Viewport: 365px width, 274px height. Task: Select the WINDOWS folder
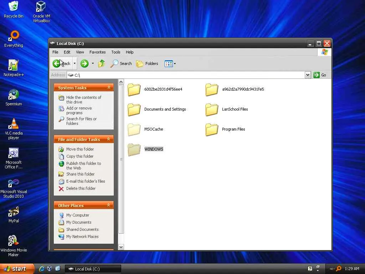(145, 149)
